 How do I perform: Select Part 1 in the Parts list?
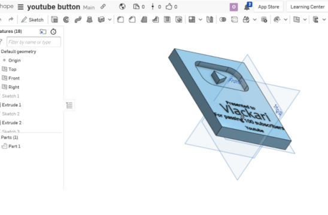pyautogui.click(x=14, y=146)
